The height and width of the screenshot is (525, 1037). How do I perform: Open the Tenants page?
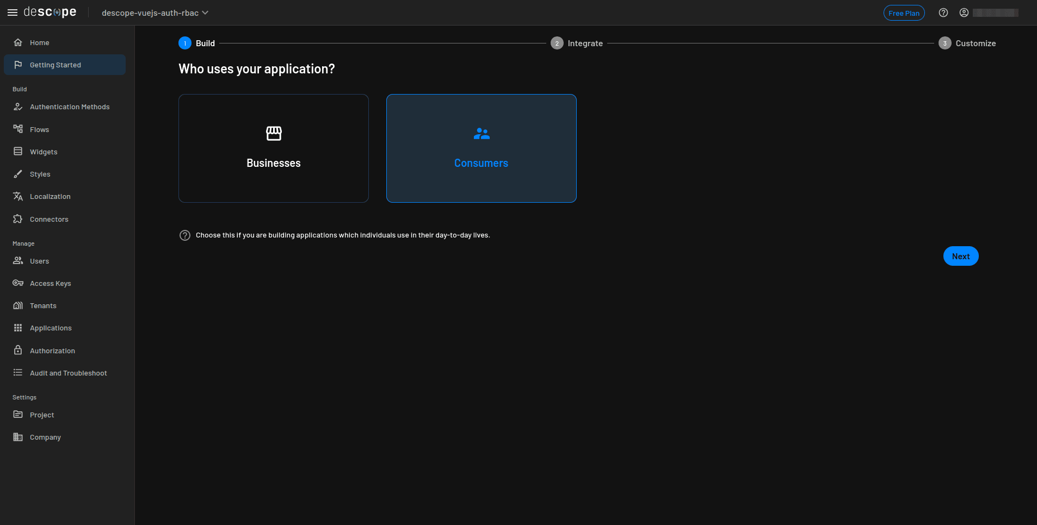pyautogui.click(x=43, y=305)
